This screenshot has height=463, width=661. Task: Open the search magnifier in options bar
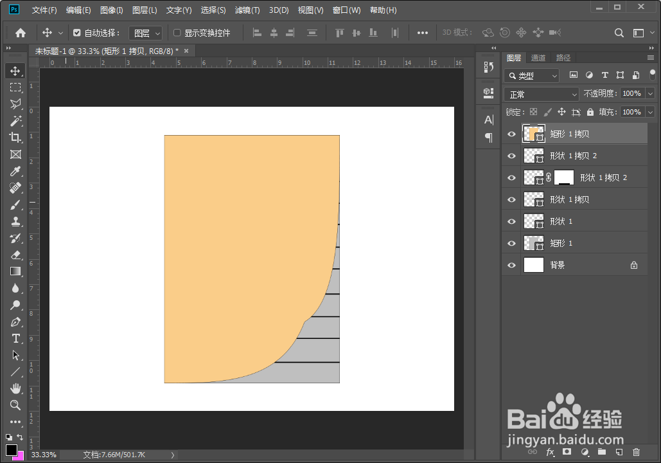(619, 33)
